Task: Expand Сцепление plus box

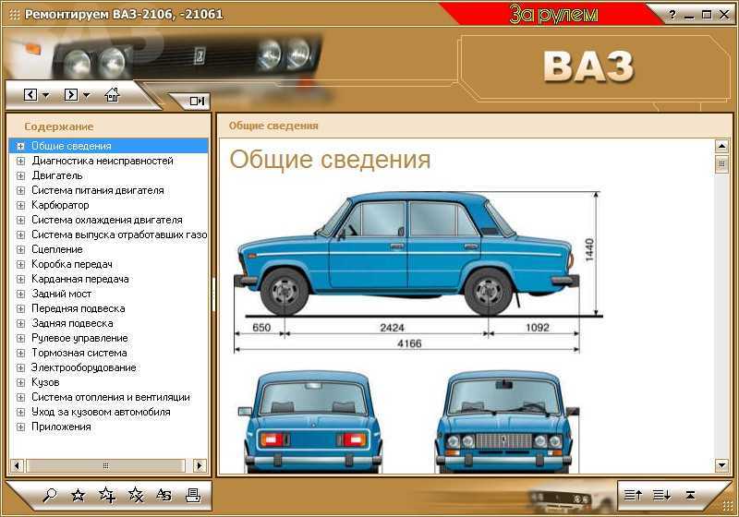Action: 20,249
